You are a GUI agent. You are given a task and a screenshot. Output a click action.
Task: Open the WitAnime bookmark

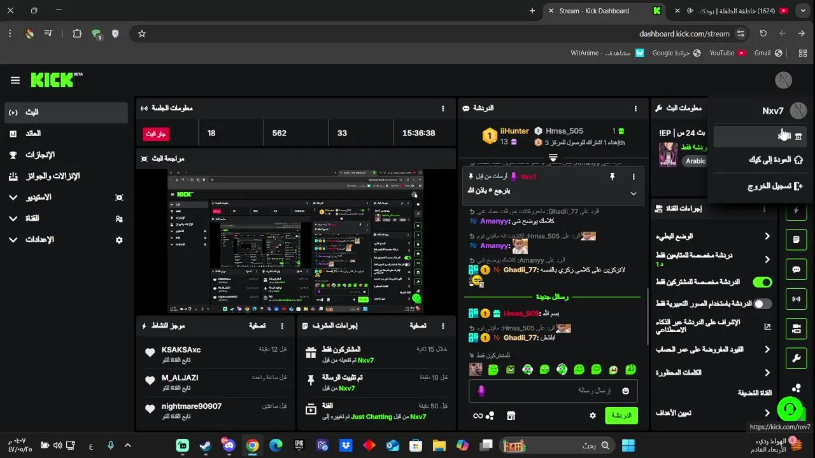pyautogui.click(x=607, y=53)
